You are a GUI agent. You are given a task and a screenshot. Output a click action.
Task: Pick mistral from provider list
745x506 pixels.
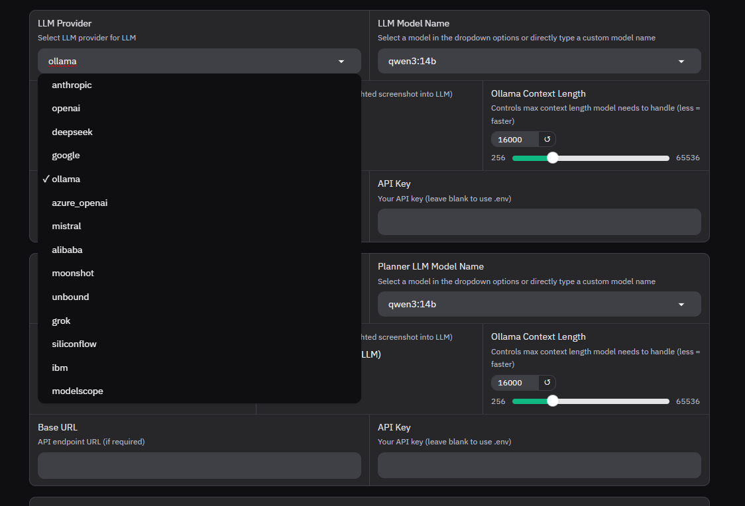click(199, 227)
